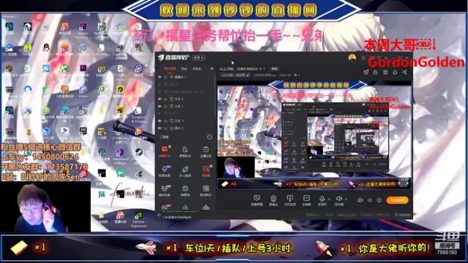Toggle visibility of 文本 1 source
The height and width of the screenshot is (263, 468).
(160, 106)
